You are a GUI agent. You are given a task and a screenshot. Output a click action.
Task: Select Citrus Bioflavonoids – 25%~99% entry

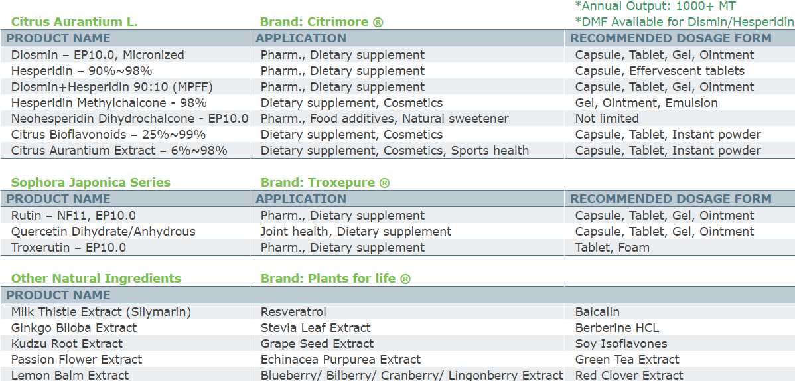point(108,135)
